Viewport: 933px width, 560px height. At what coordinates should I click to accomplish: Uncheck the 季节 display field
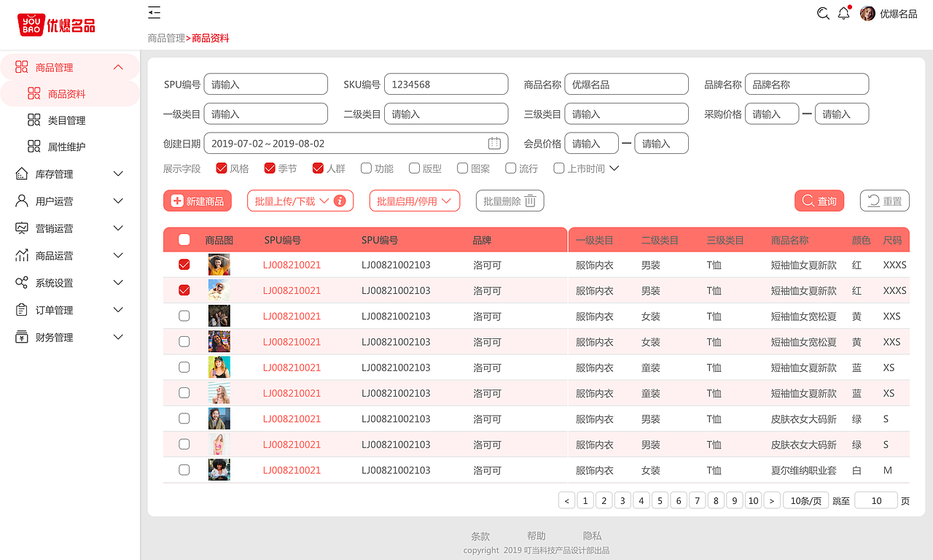pyautogui.click(x=270, y=168)
